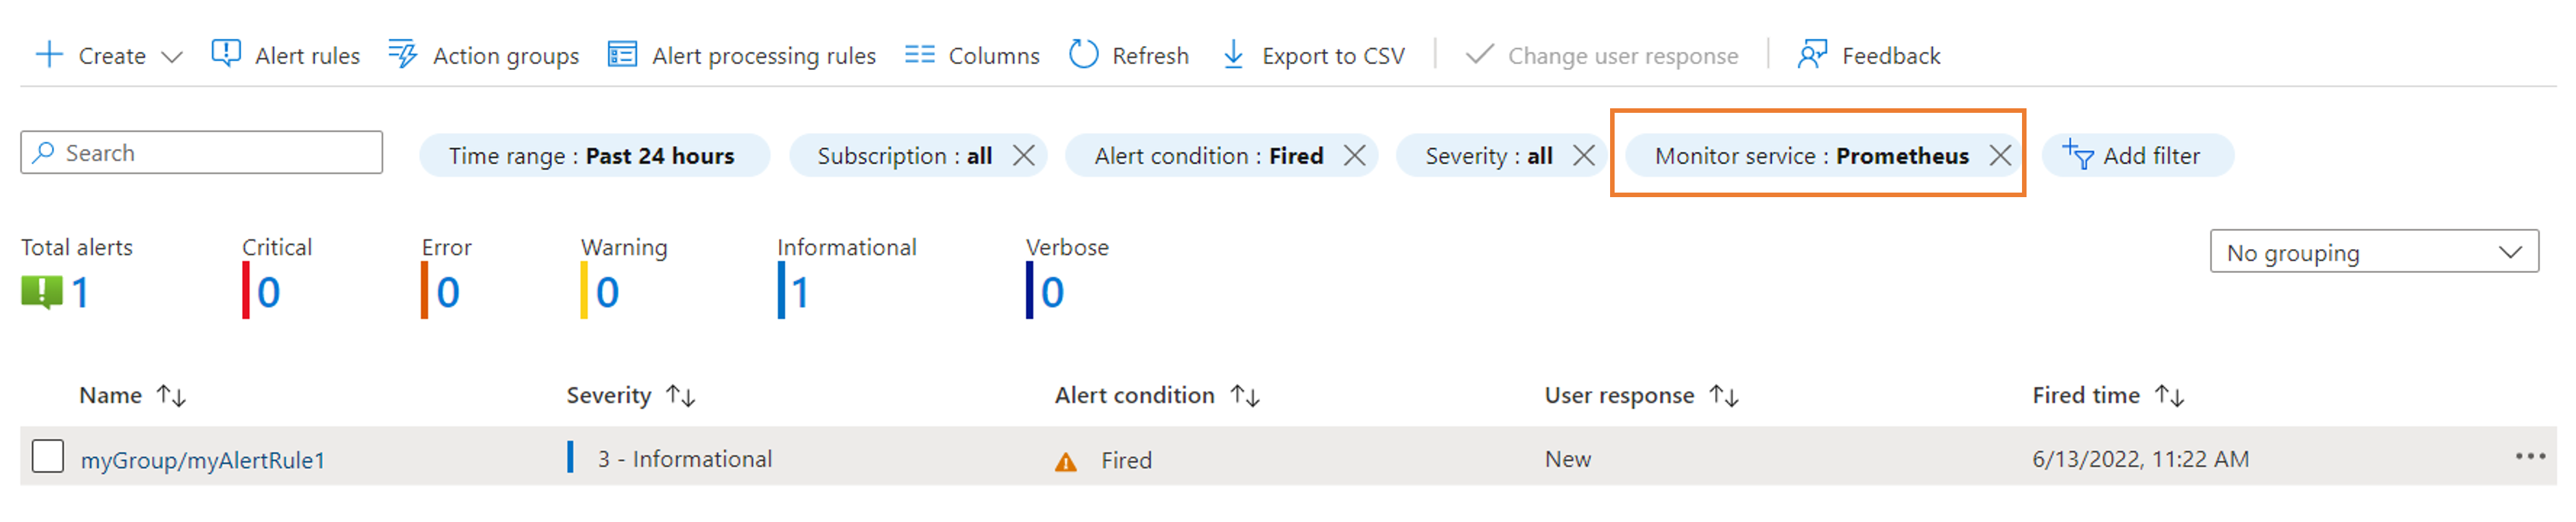Expand the Create dropdown menu
Viewport: 2576px width, 522px height.
(x=171, y=56)
